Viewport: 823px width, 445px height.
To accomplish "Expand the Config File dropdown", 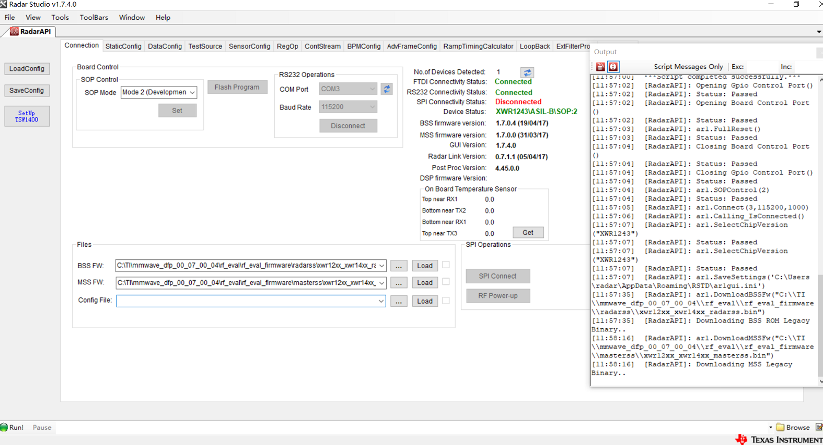I will (x=381, y=301).
